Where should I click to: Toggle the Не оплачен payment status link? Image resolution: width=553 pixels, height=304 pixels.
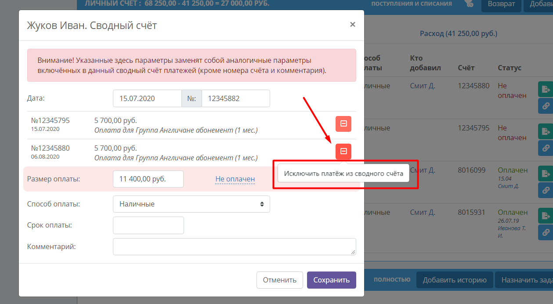tap(235, 179)
